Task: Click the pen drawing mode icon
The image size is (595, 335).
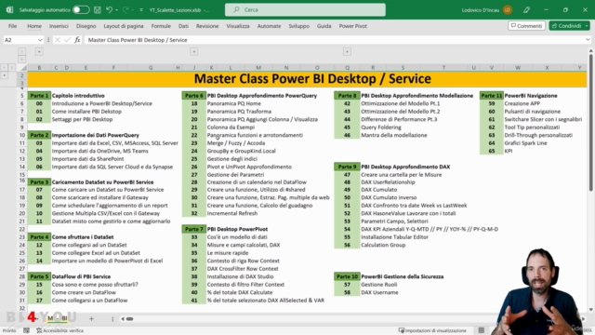Action: tap(527, 10)
